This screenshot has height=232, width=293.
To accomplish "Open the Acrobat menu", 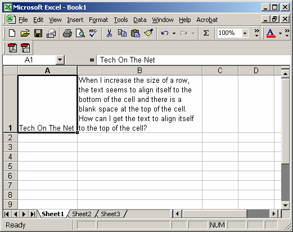I will click(x=207, y=20).
